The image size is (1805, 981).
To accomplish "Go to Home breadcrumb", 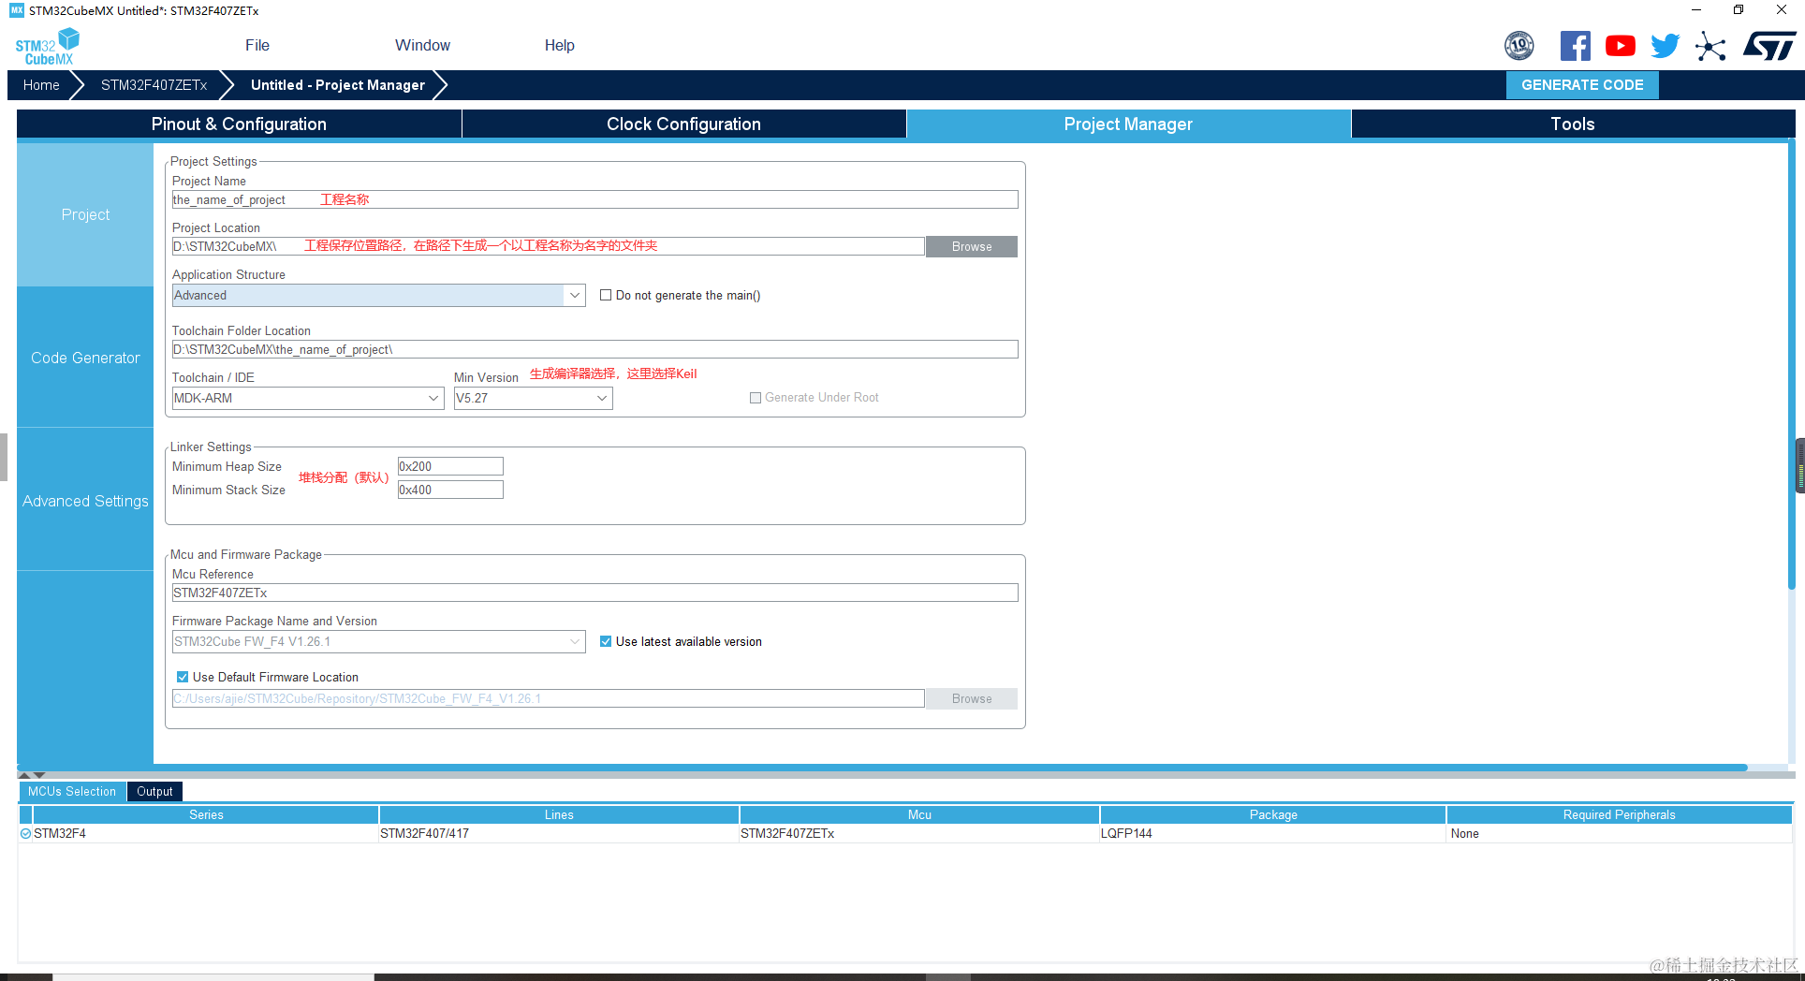I will [x=41, y=84].
